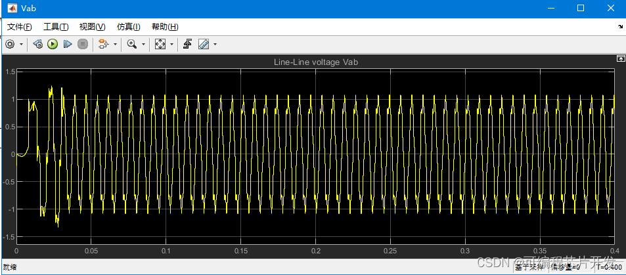Expand dropdown beside highlight block icon

tap(115, 45)
